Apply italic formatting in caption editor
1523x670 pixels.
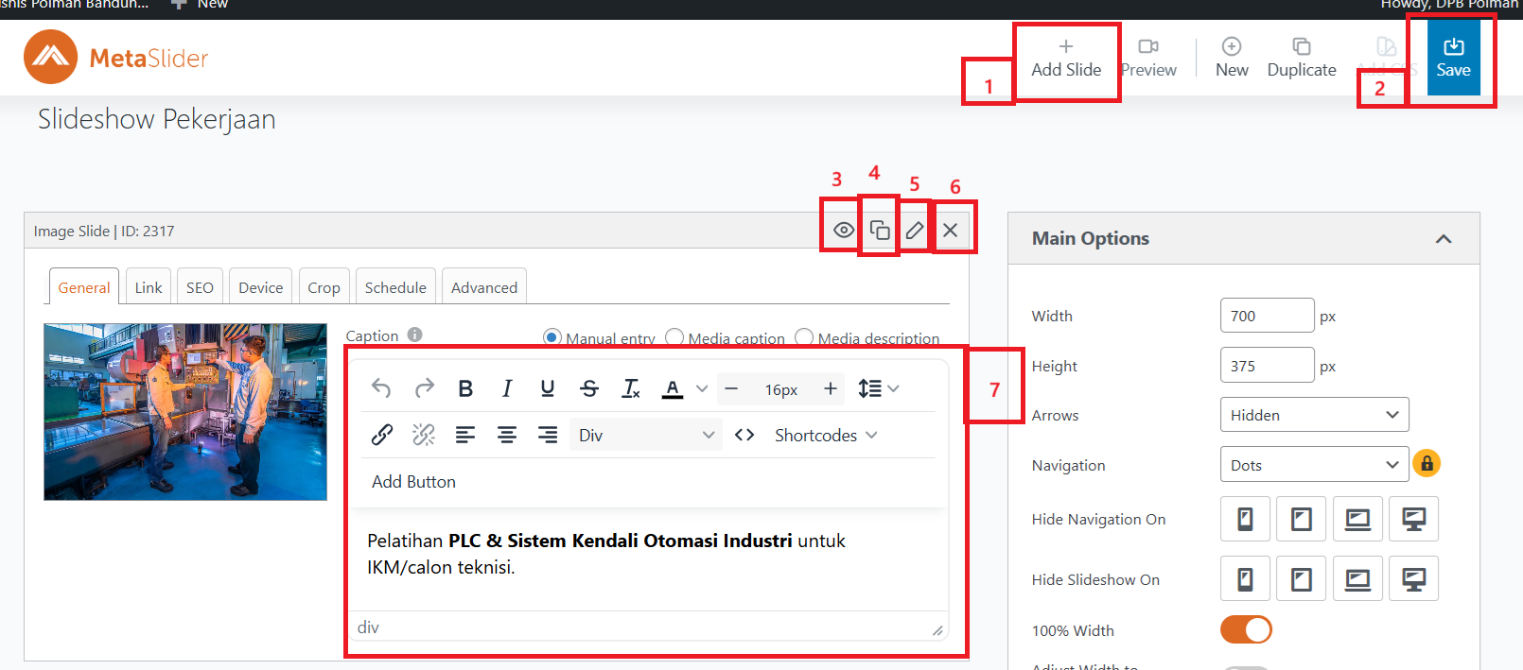point(507,388)
